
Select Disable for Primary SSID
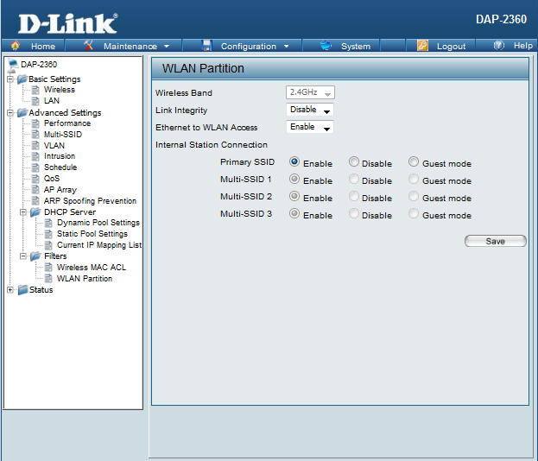click(x=354, y=162)
